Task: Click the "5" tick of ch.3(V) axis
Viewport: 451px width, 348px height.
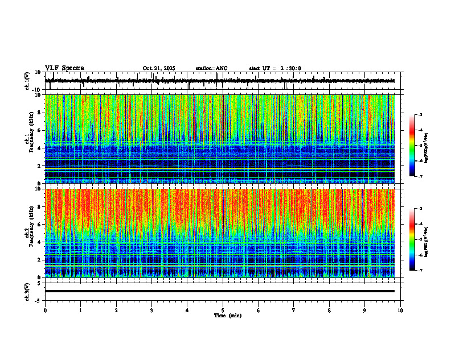Action: point(40,283)
